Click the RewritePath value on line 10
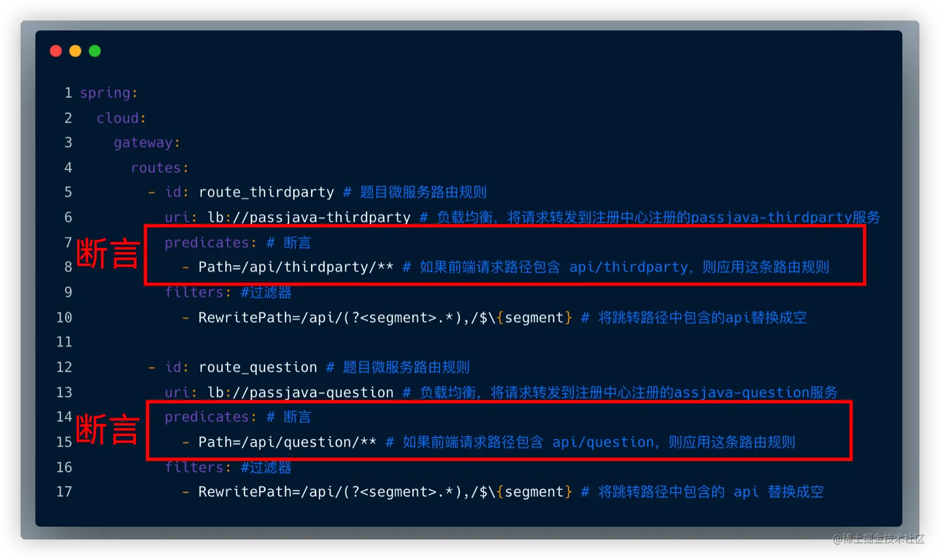The image size is (940, 560). [x=385, y=317]
